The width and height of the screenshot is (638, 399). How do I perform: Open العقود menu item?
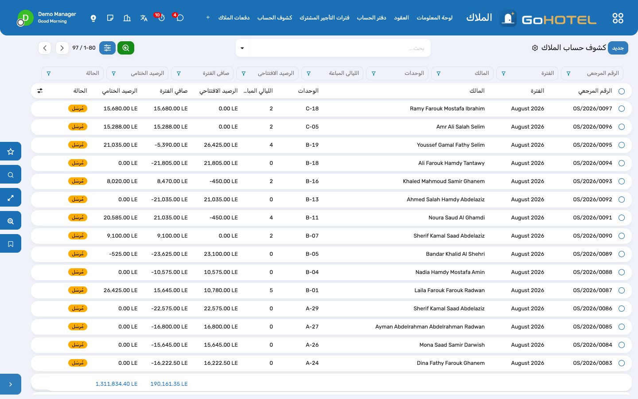(401, 18)
